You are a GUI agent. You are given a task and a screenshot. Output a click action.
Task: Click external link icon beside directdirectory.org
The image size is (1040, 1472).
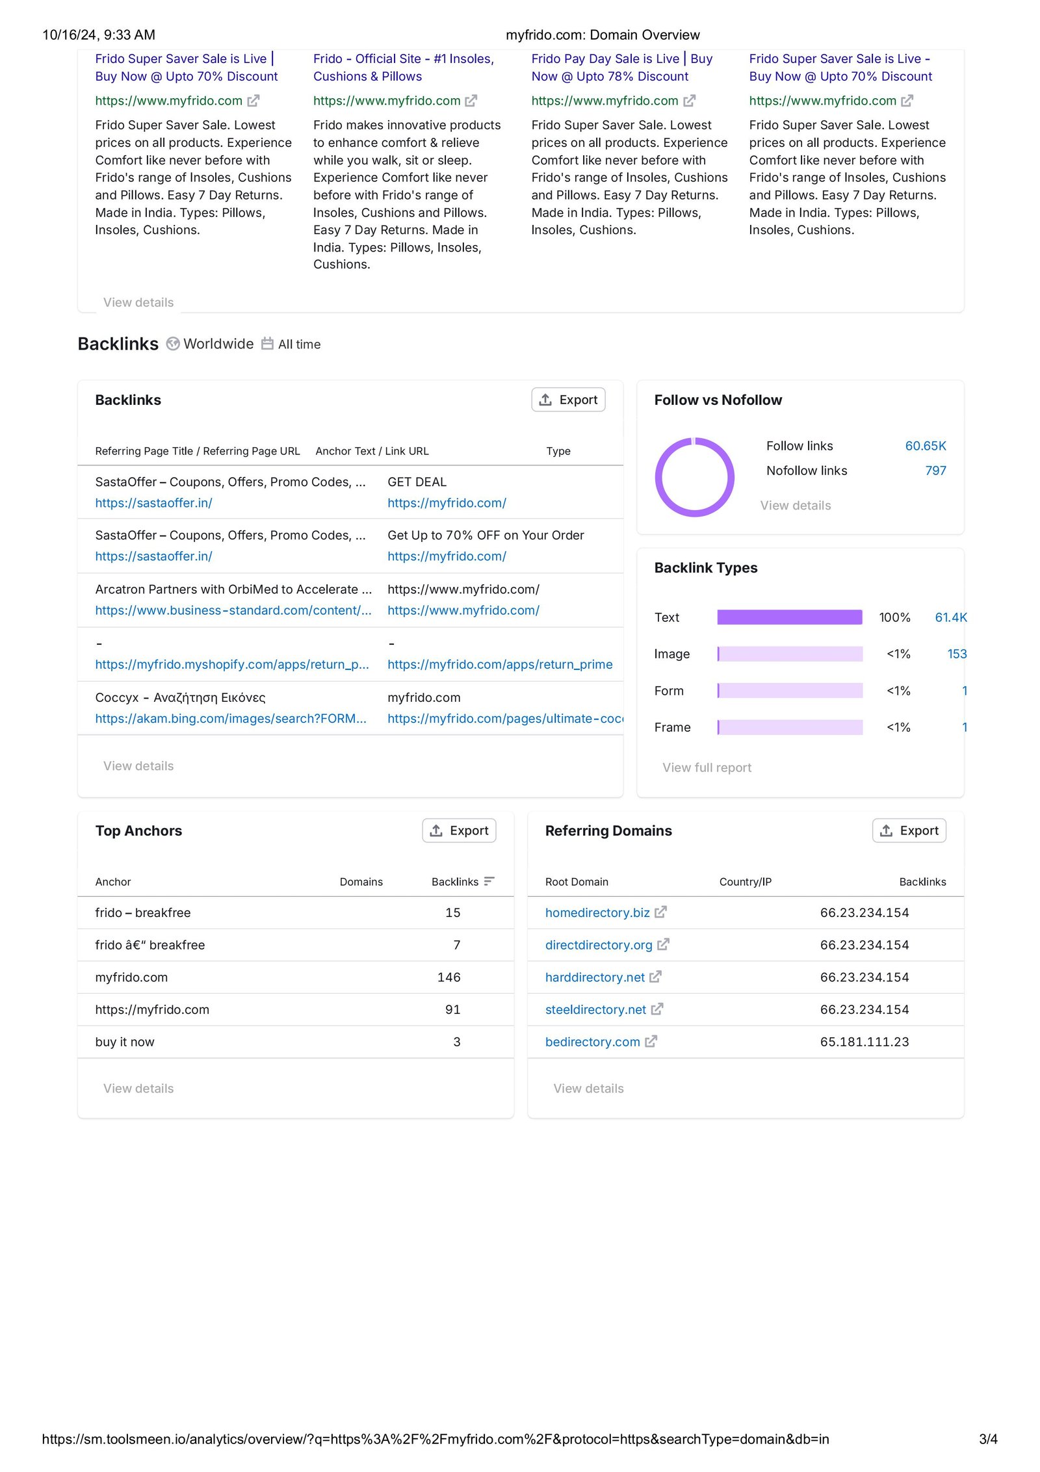point(663,944)
